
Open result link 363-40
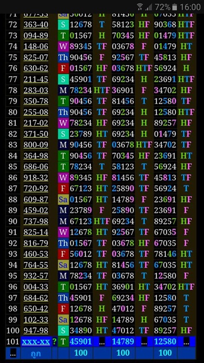coord(36,25)
